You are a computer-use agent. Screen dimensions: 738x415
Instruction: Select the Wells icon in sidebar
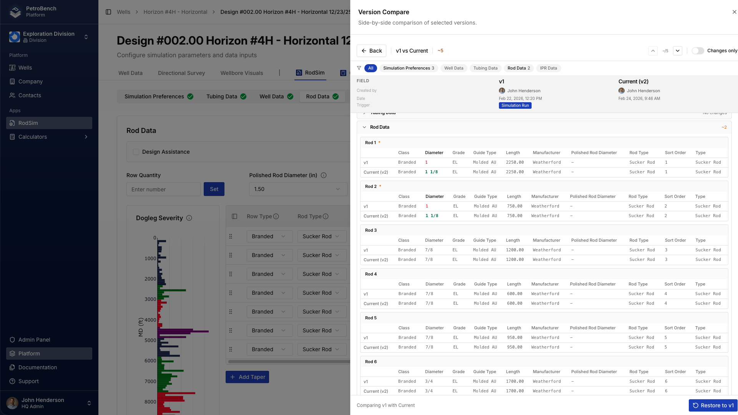(x=13, y=68)
